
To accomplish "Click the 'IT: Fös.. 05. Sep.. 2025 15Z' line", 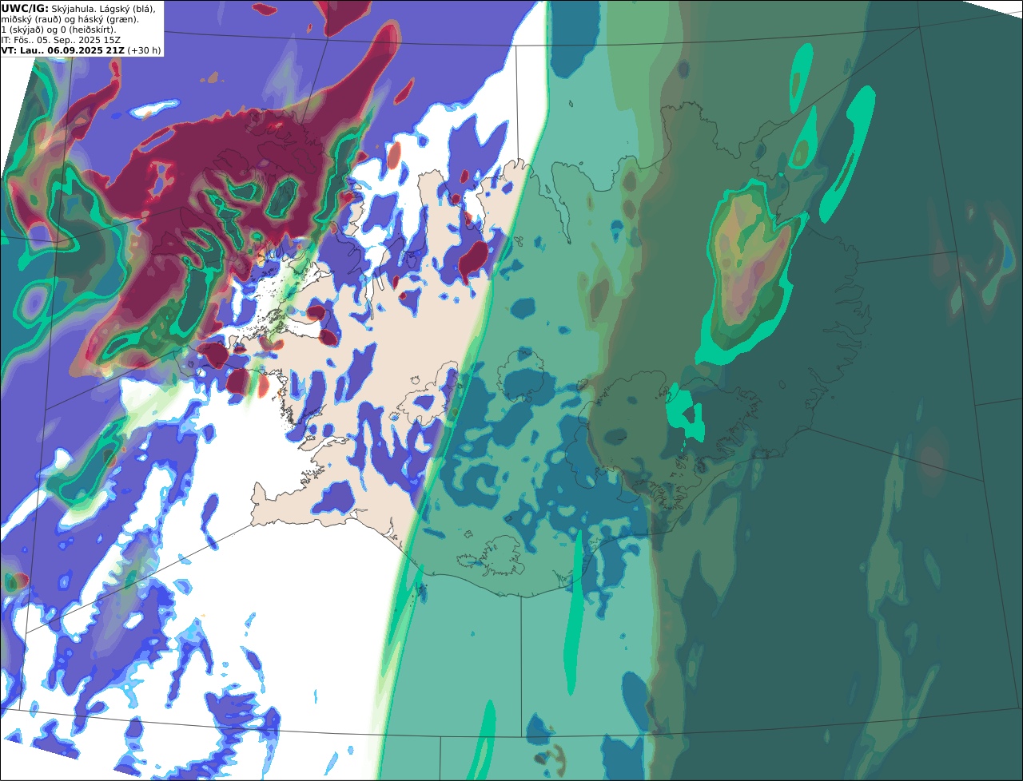I will click(x=61, y=40).
